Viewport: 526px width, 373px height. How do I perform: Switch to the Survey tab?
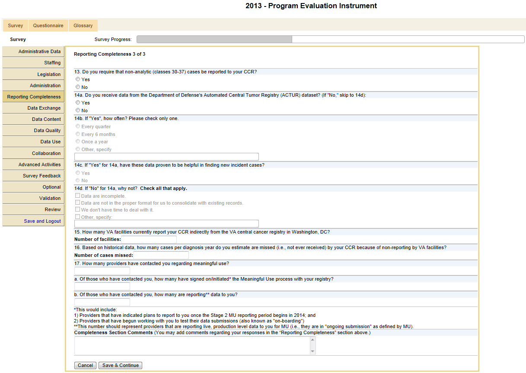[16, 25]
